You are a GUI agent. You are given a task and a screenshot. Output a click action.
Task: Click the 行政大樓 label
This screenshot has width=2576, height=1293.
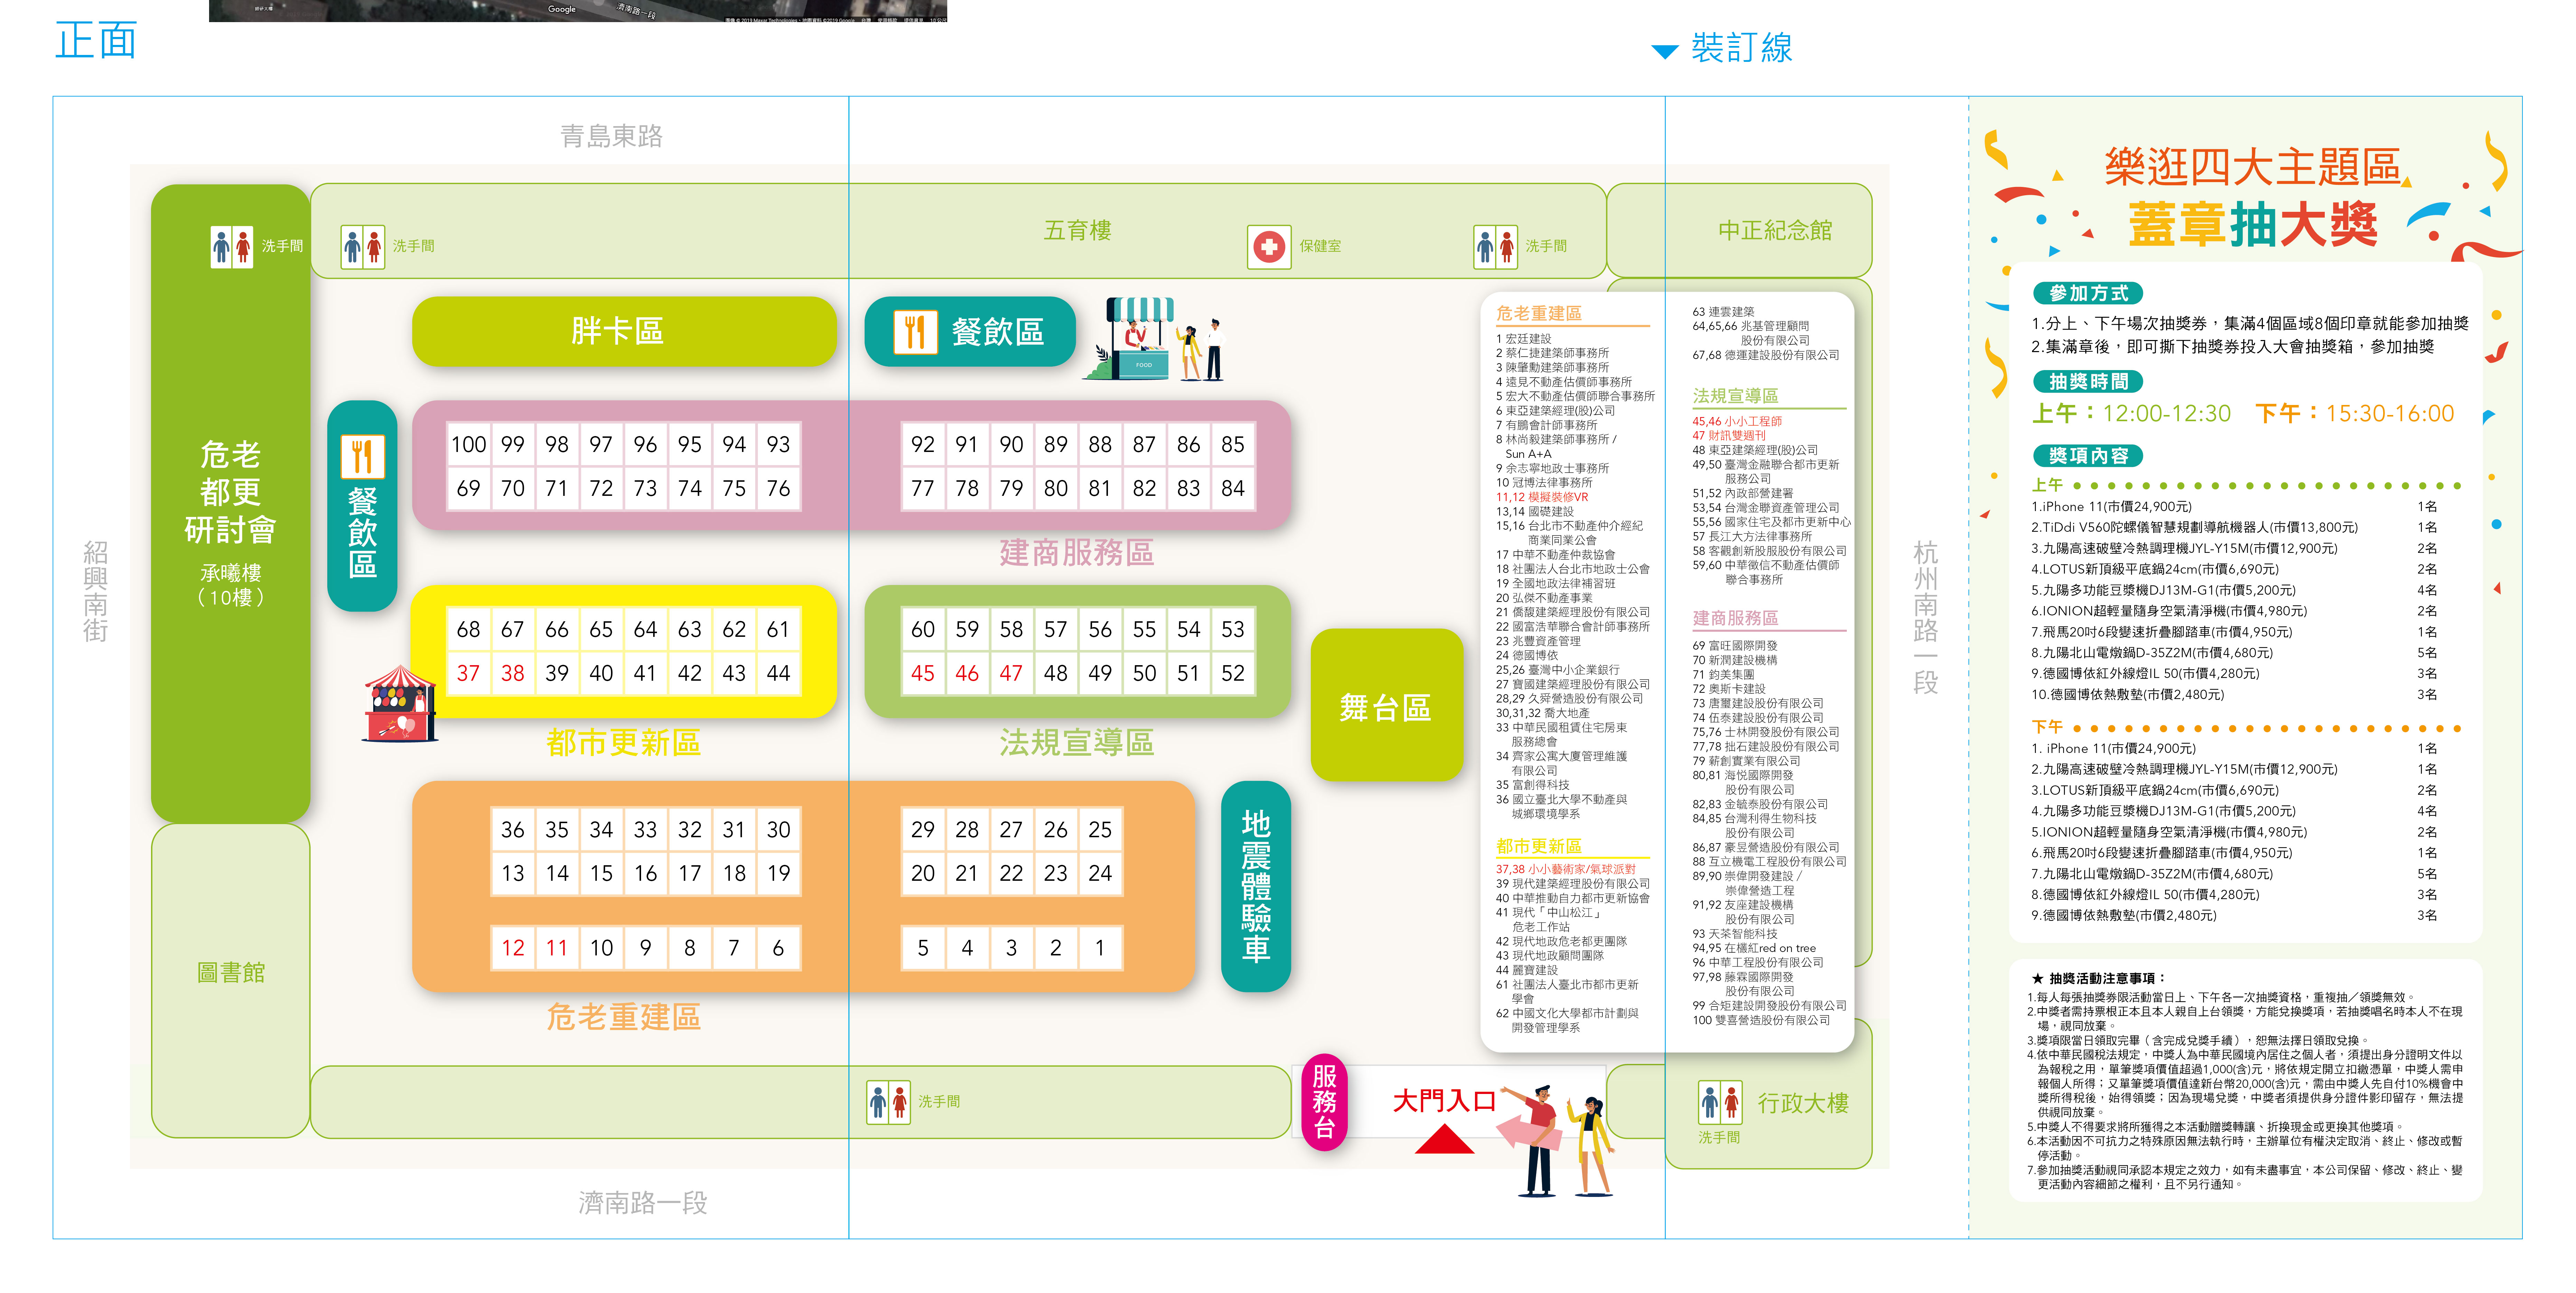(1803, 1103)
